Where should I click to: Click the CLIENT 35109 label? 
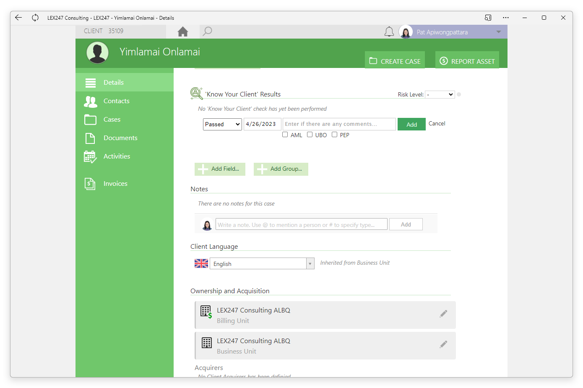click(x=104, y=31)
